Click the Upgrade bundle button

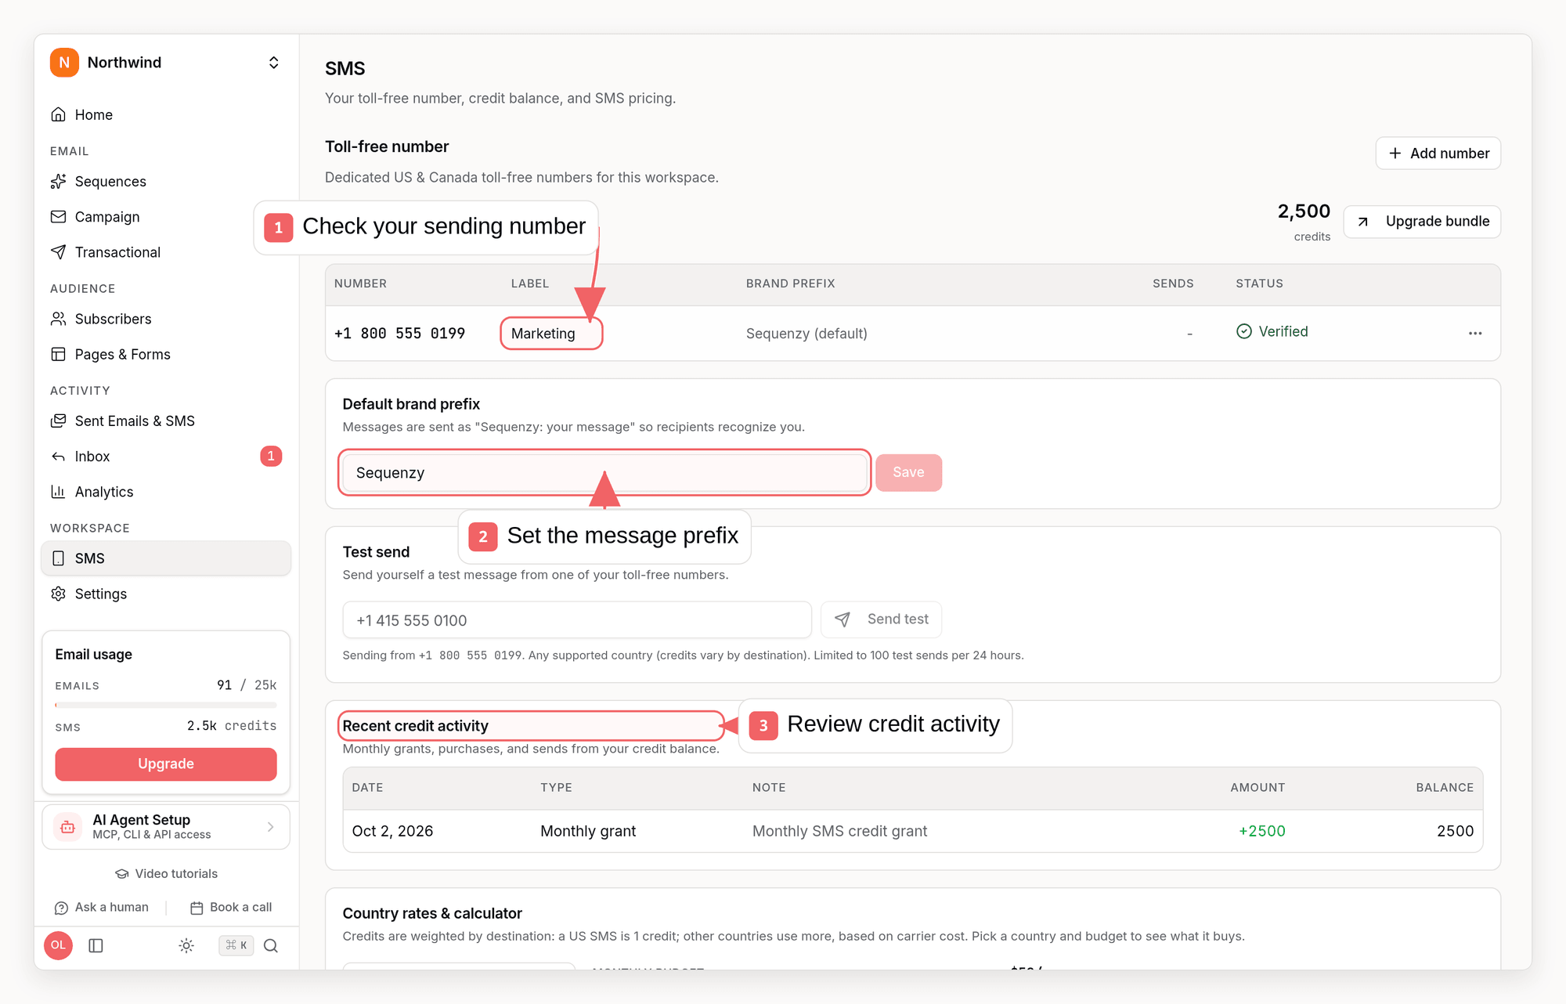tap(1423, 222)
